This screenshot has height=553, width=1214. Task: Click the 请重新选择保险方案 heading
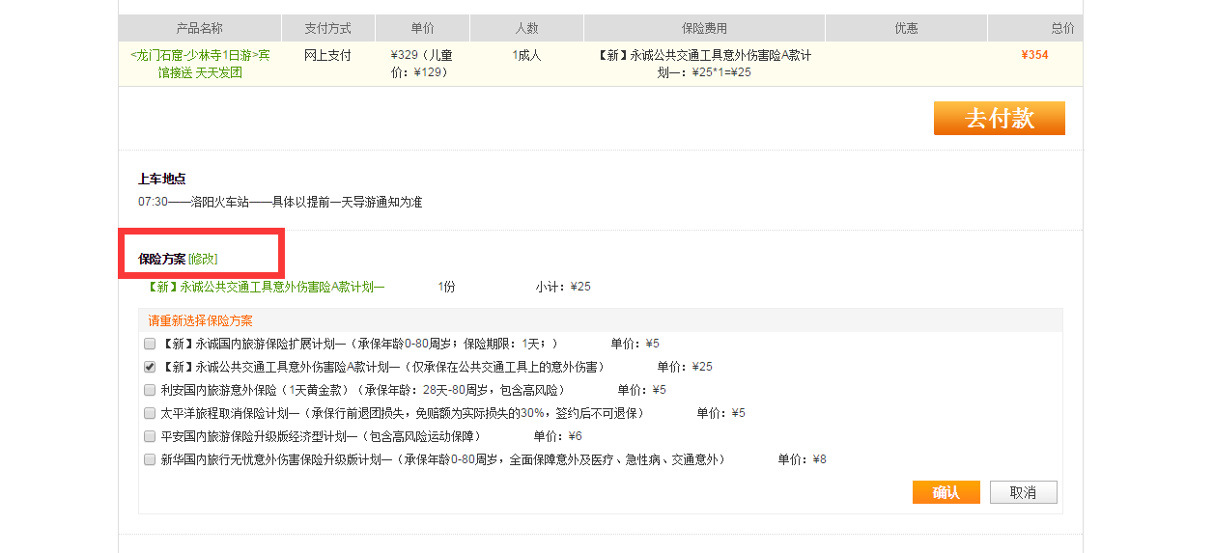200,320
